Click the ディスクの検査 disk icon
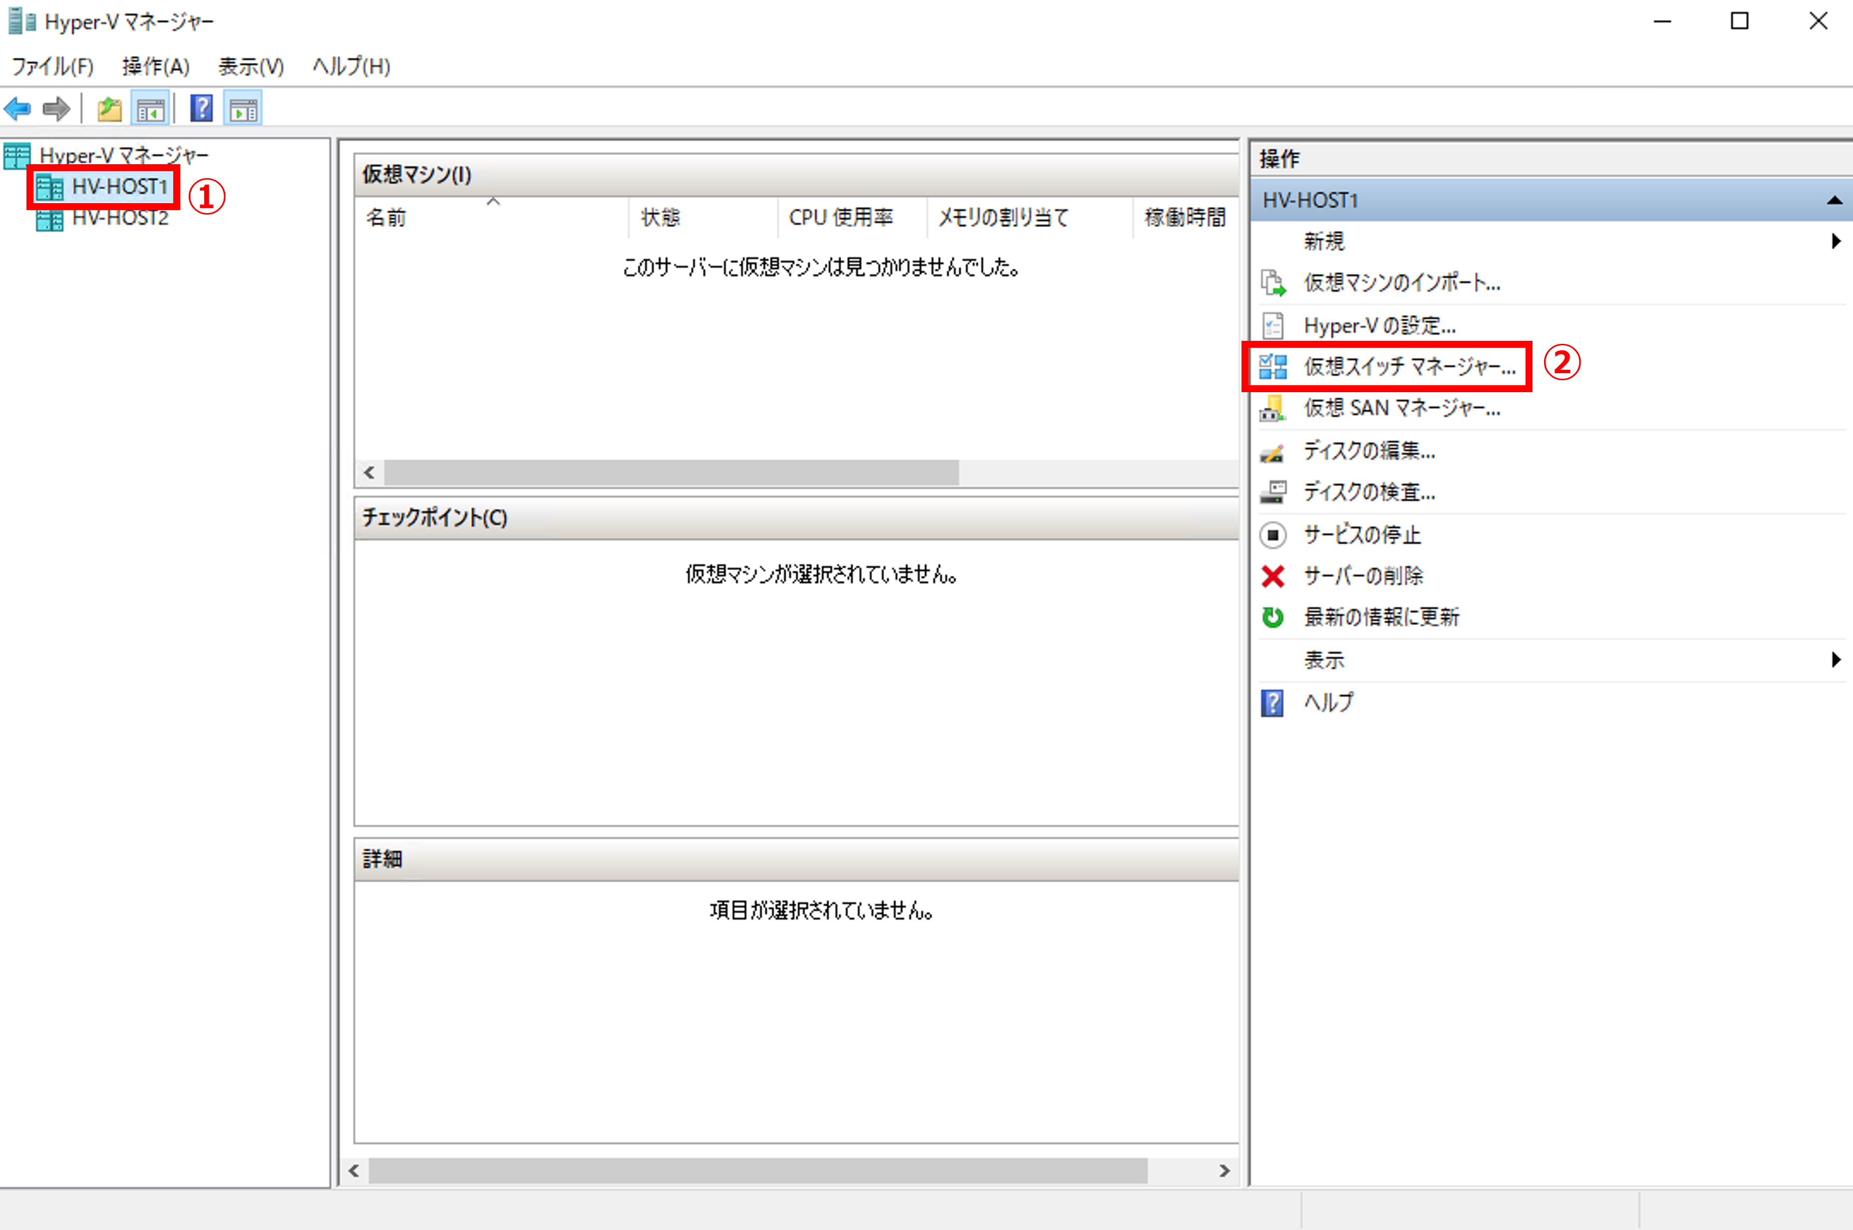 1272,492
